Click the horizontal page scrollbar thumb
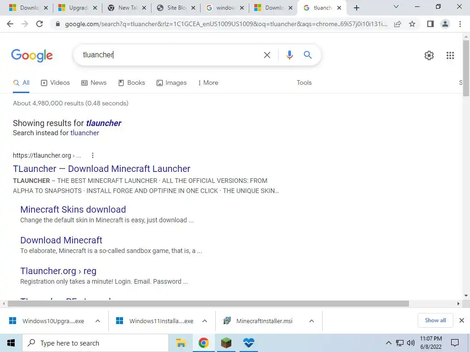The image size is (470, 352). [208, 304]
